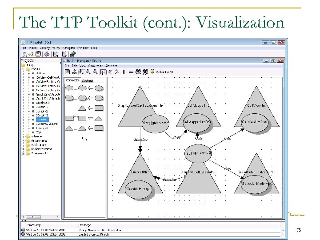
Task: Select the Overview chart in tree
Action: (x=42, y=128)
